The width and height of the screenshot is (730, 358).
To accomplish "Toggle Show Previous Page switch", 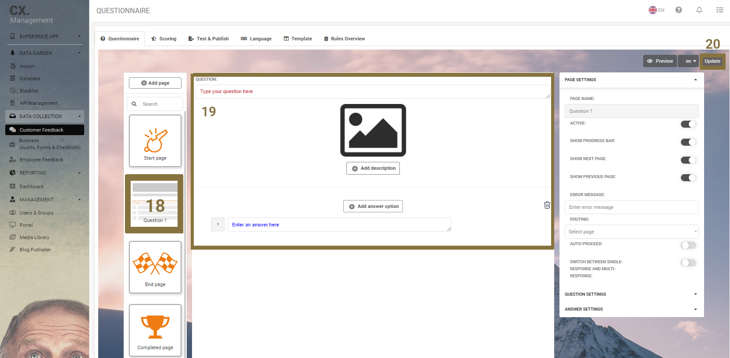I will [x=688, y=178].
